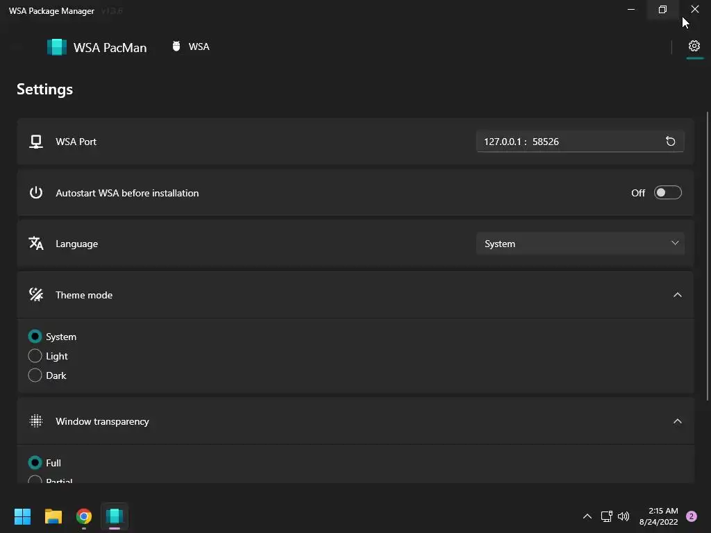Click the Settings heading text
This screenshot has height=533, width=711.
45,90
